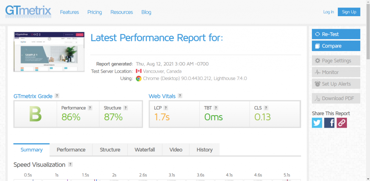Image resolution: width=370 pixels, height=181 pixels.
Task: Open help icon beside Structure score
Action: coord(125,108)
